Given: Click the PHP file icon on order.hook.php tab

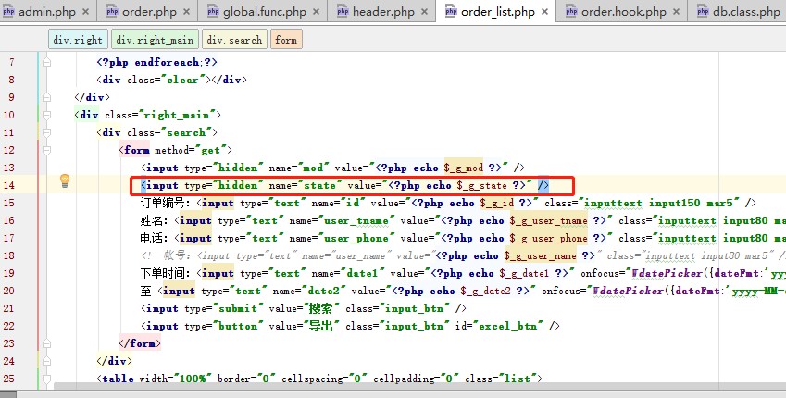Looking at the screenshot, I should coord(571,11).
